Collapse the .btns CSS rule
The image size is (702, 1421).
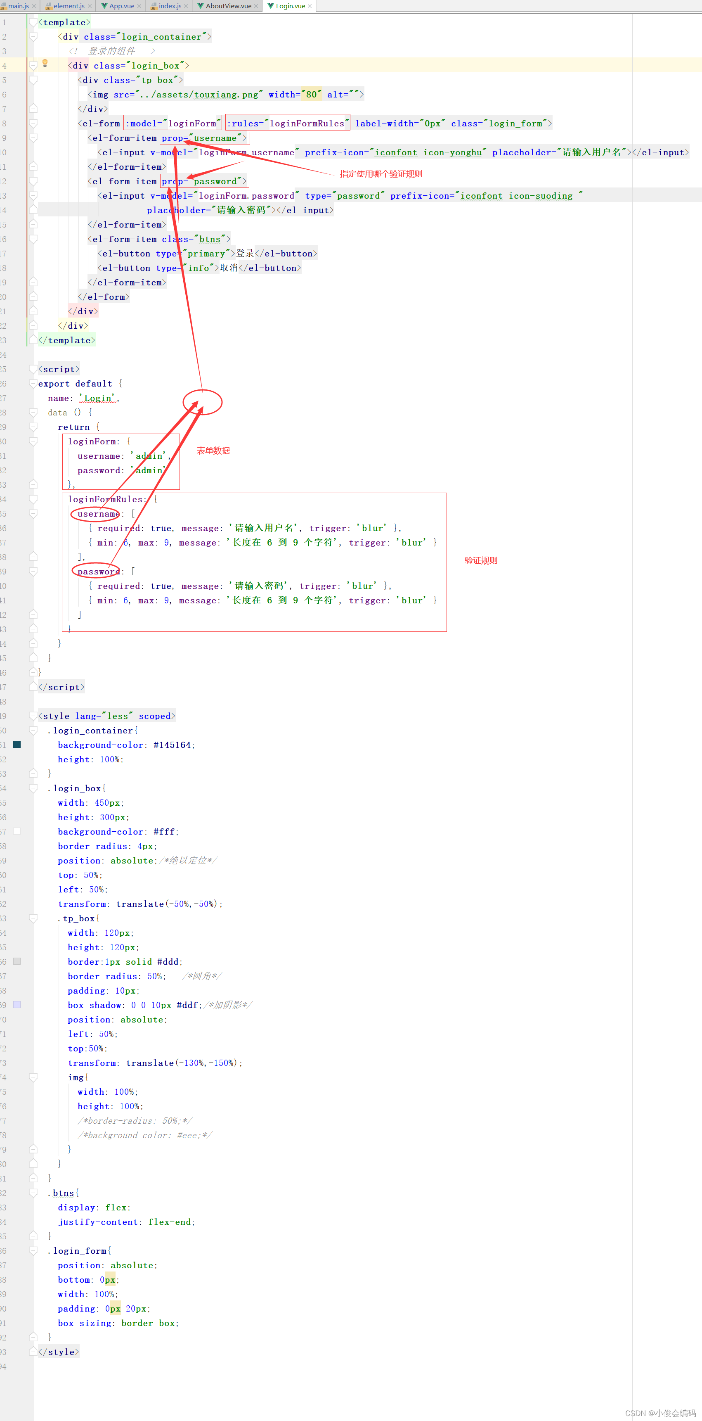[33, 1193]
